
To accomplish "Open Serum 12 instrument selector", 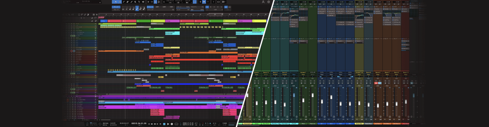I will tap(266, 72).
